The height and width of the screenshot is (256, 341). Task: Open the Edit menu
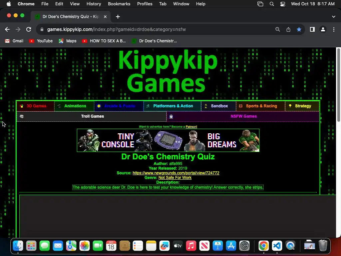point(59,4)
